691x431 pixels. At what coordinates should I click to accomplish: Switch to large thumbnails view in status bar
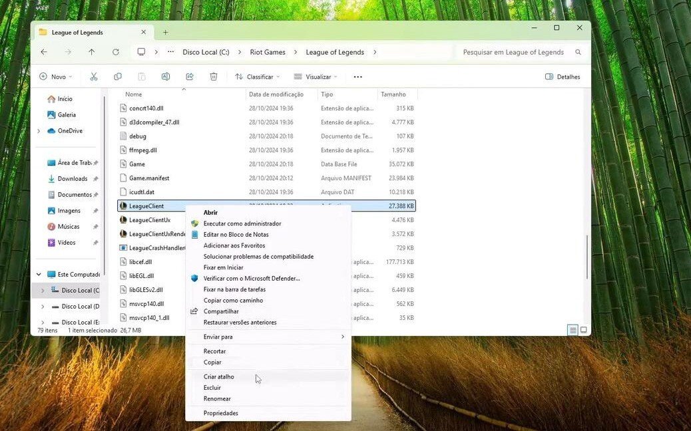click(583, 330)
